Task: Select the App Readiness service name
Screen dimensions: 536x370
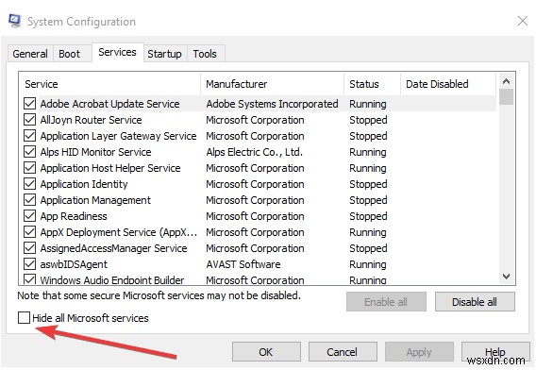Action: click(74, 216)
